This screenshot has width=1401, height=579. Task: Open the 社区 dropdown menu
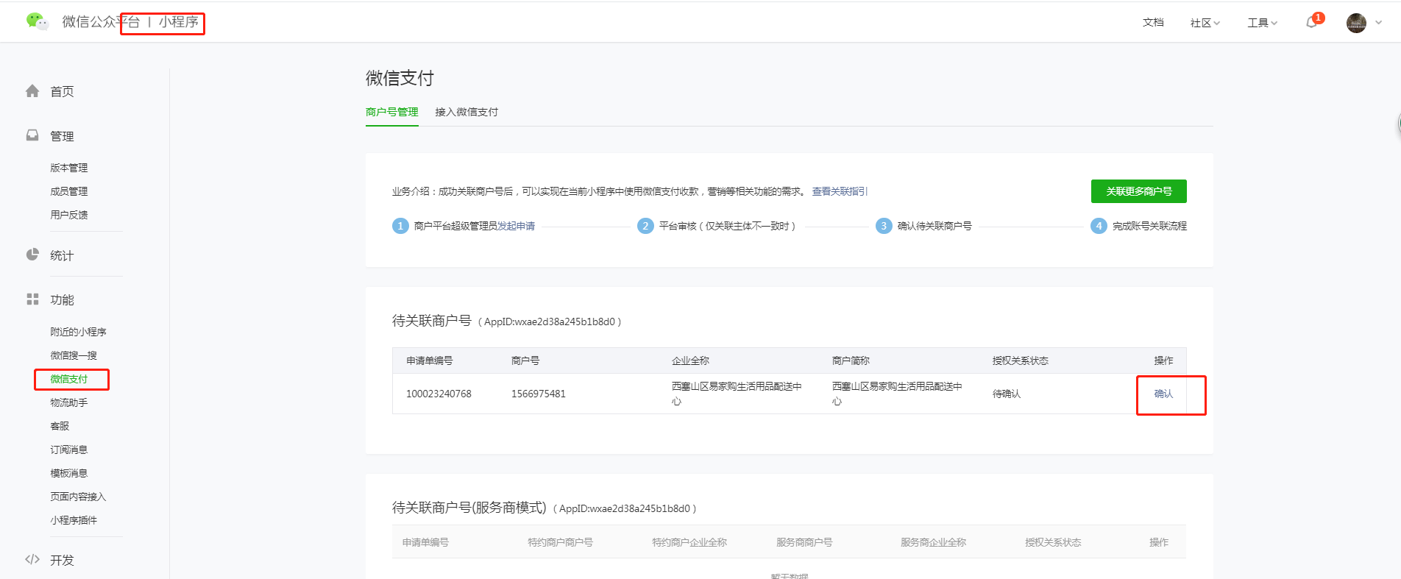(1205, 23)
